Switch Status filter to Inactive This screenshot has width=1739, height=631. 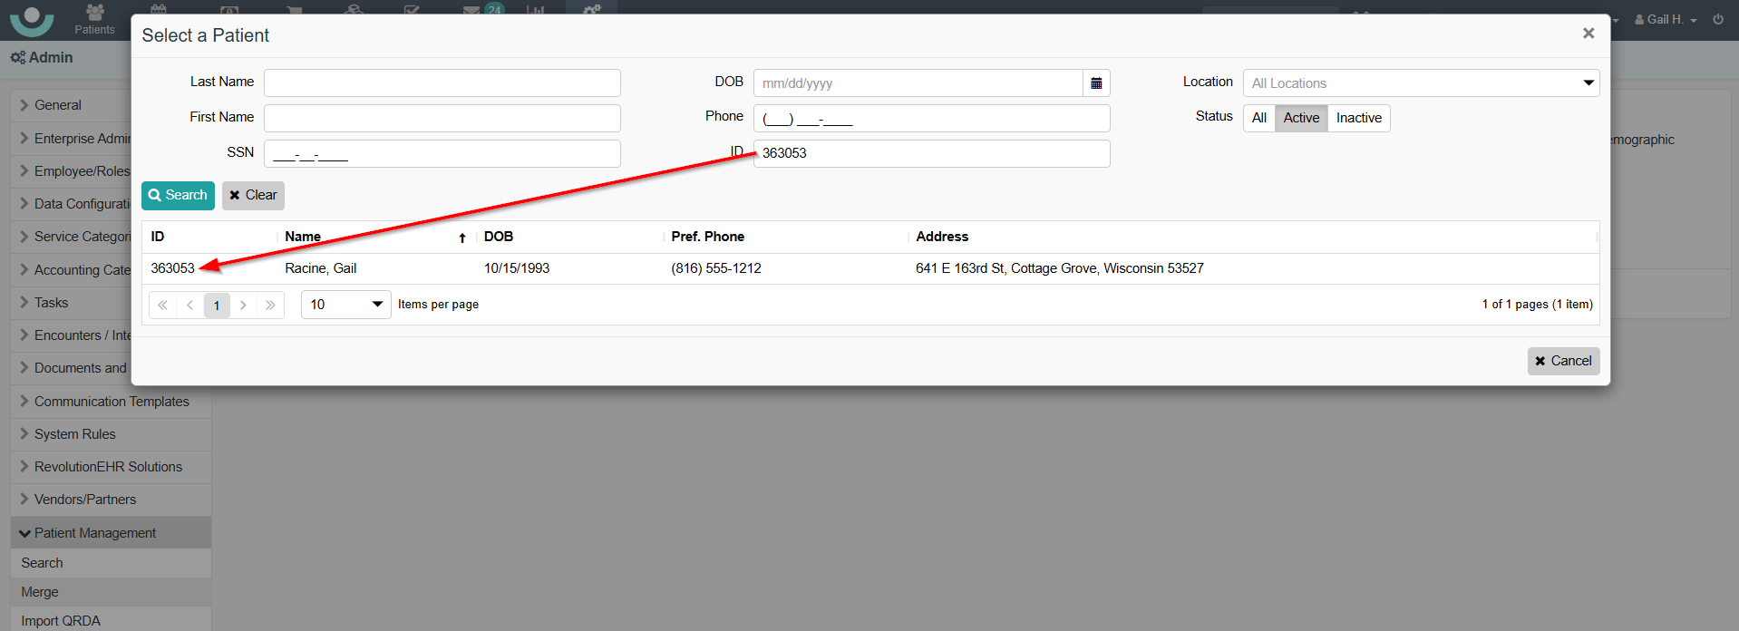click(x=1358, y=118)
